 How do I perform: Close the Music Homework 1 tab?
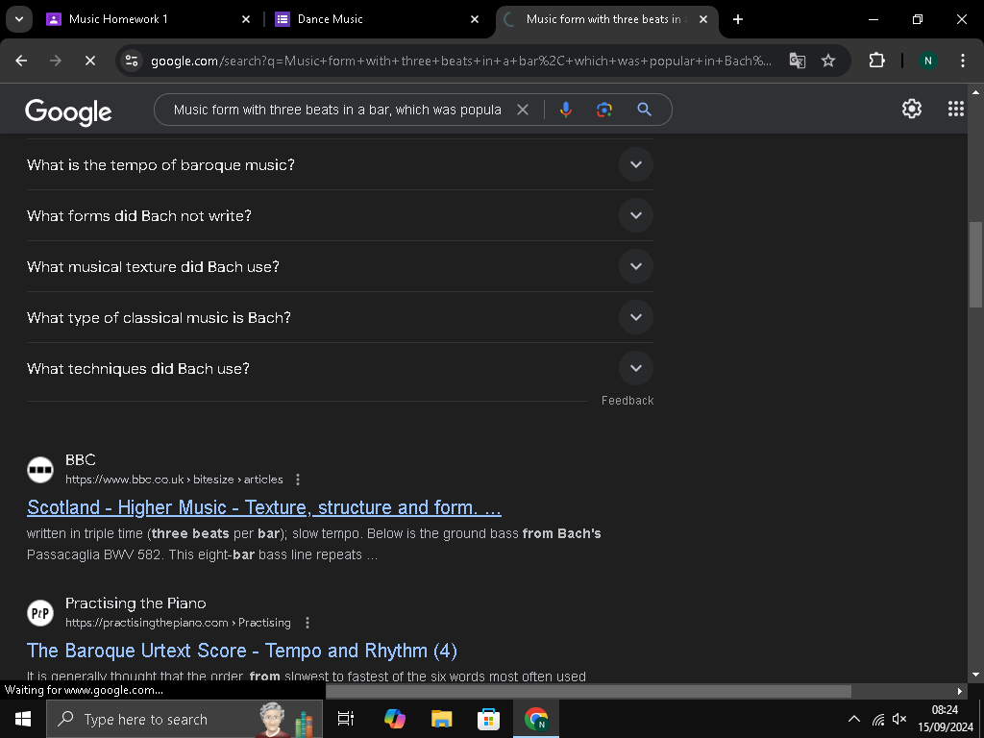point(246,19)
